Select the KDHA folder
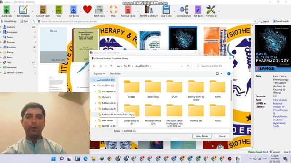This screenshot has height=163, width=291. 217,89
